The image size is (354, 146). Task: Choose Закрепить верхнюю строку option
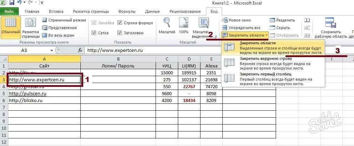tap(273, 63)
